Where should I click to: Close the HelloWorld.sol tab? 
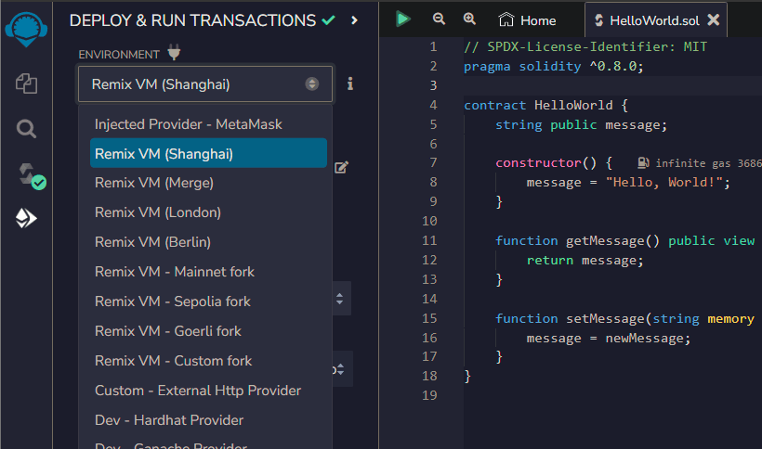[714, 19]
